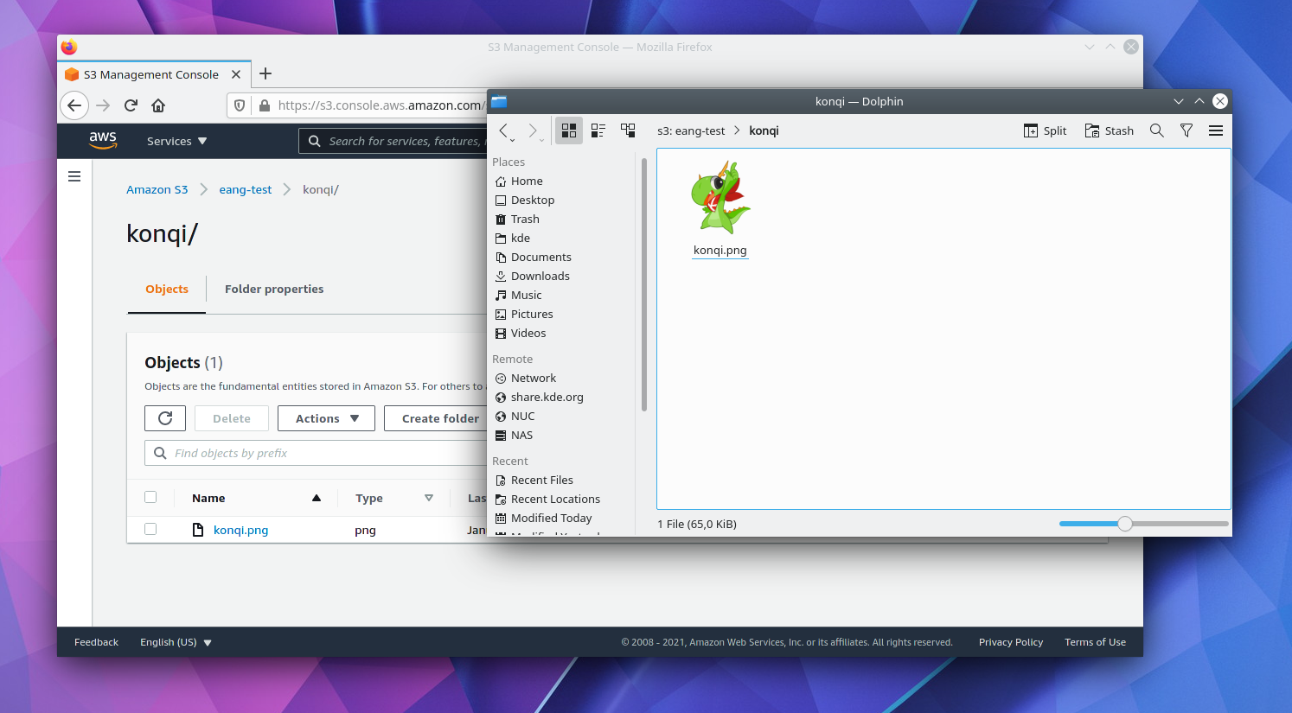Open the Downloads place in sidebar
Image resolution: width=1292 pixels, height=713 pixels.
click(x=540, y=276)
